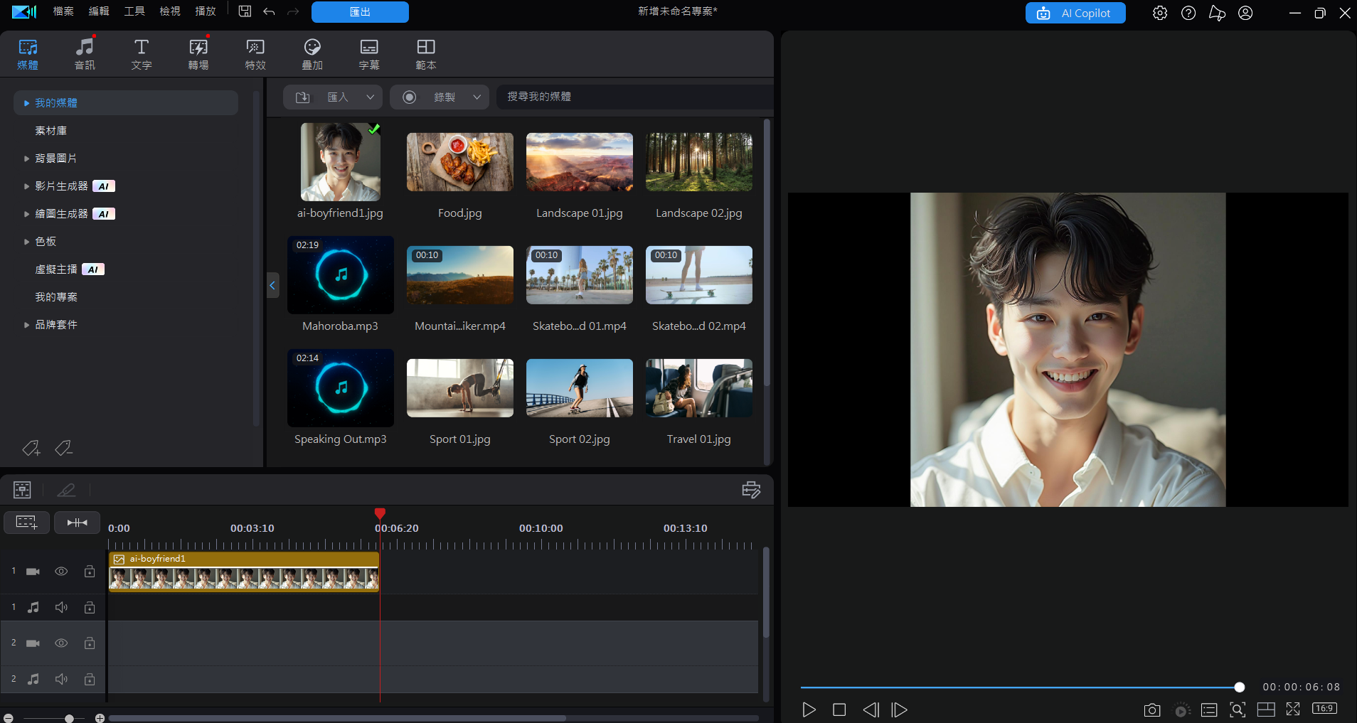The width and height of the screenshot is (1357, 723).
Task: Click the 匯出 export button
Action: [360, 12]
